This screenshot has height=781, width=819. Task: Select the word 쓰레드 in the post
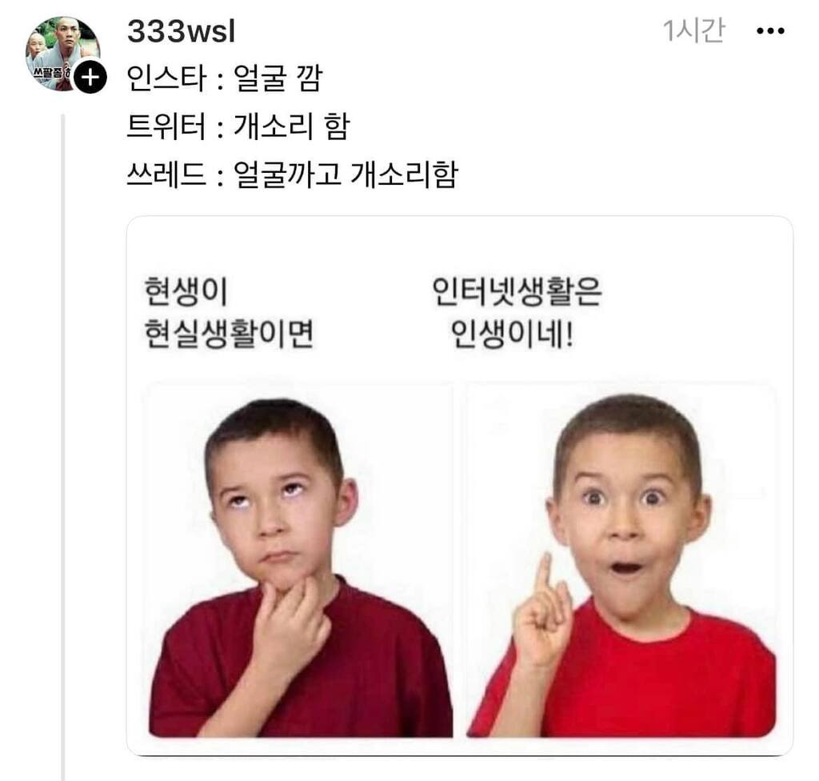[166, 174]
